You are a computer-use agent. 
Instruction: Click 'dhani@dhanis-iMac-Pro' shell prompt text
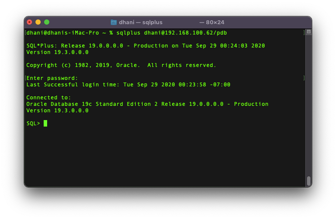tap(63, 33)
